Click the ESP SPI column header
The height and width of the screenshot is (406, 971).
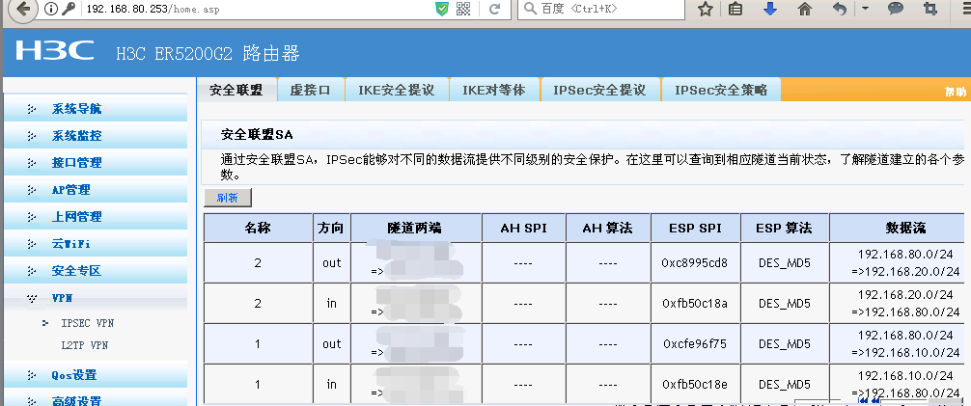click(x=695, y=228)
